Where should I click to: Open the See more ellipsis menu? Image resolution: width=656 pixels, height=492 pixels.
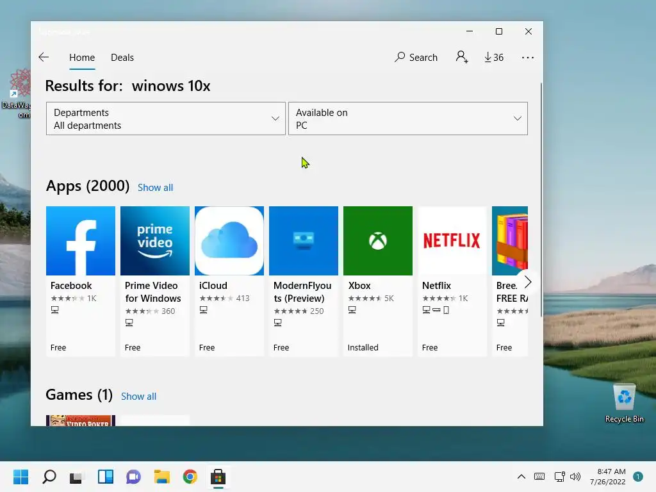click(528, 57)
